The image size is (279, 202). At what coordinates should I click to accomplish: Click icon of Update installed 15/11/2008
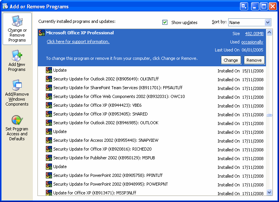[49, 70]
